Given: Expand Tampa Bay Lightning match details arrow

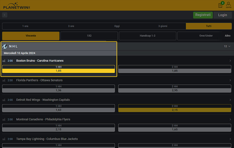Looking at the screenshot, I should point(230,139).
